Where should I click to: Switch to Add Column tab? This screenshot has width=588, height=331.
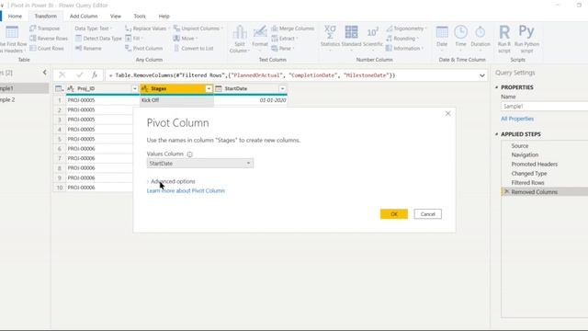[84, 17]
